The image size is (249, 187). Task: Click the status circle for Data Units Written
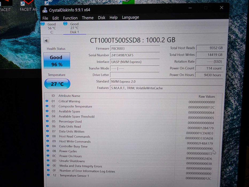[48, 131]
